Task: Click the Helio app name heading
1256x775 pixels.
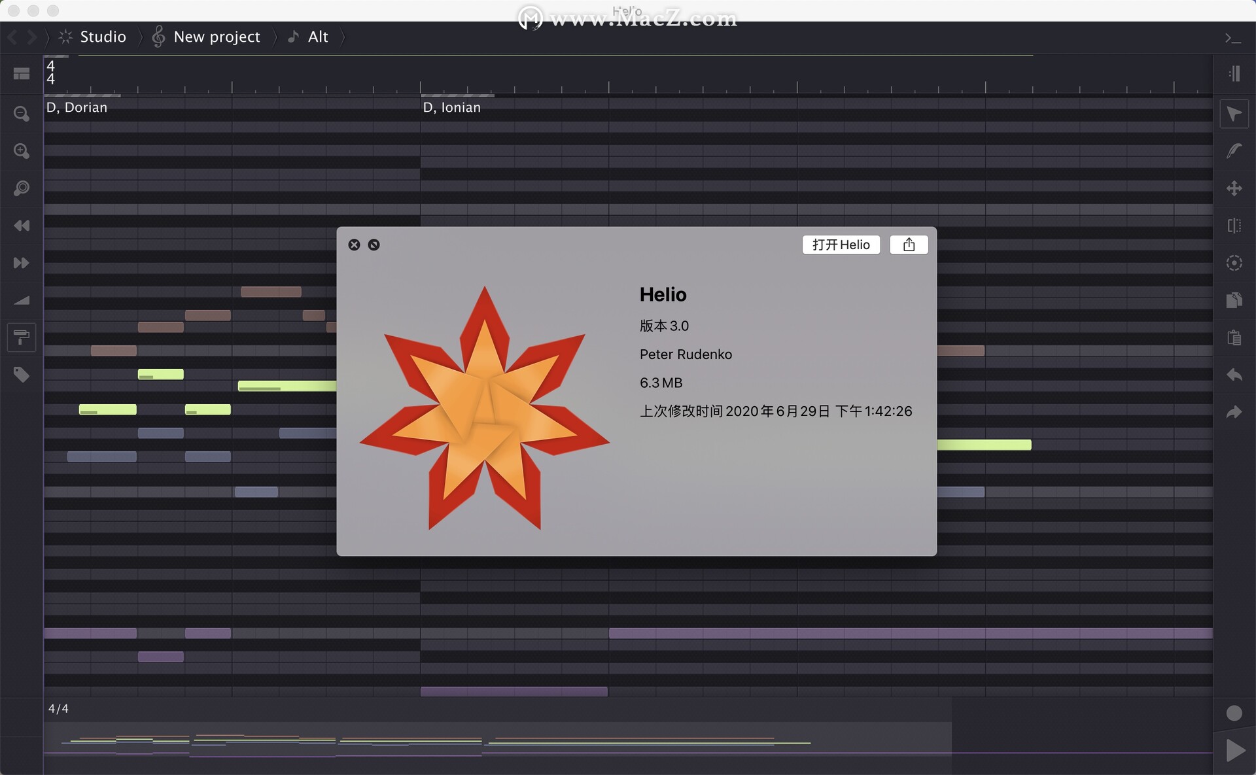Action: (663, 294)
